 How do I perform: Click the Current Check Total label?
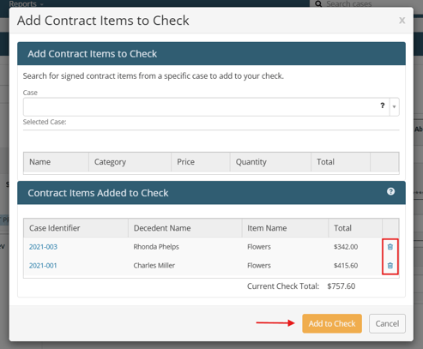pyautogui.click(x=283, y=286)
